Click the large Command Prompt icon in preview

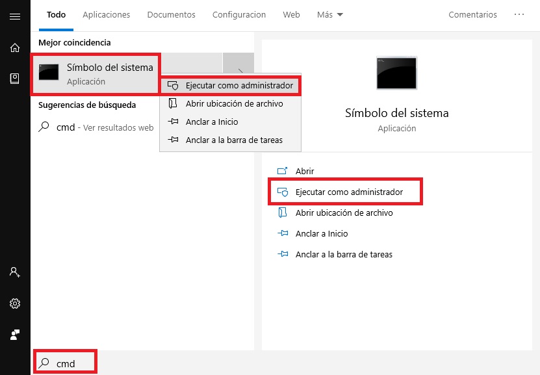tap(396, 73)
